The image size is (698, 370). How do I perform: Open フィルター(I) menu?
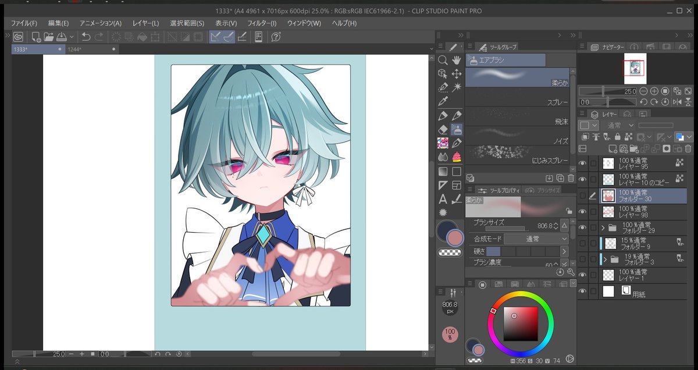[262, 23]
